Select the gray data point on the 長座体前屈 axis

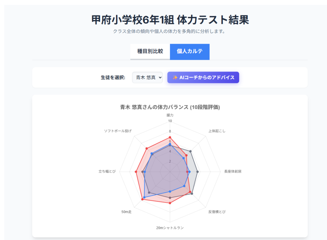click(198, 172)
